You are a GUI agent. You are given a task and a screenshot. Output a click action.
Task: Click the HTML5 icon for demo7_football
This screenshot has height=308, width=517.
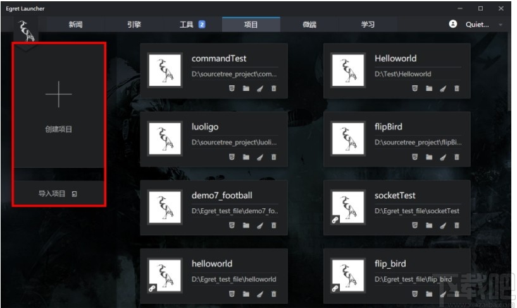(232, 225)
